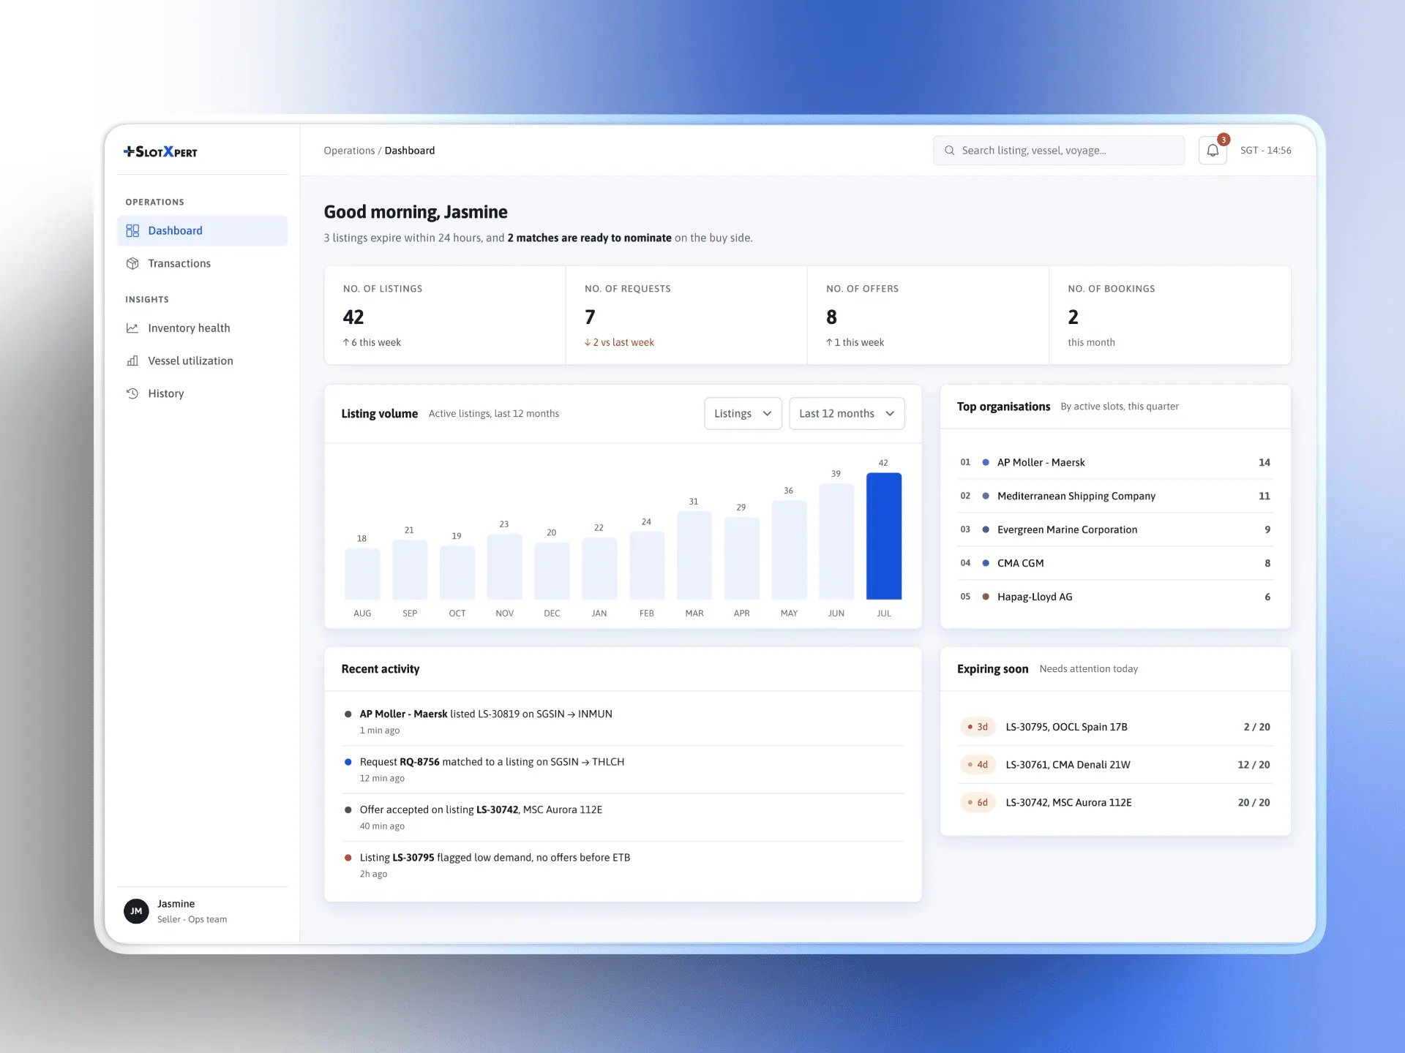Open Vessel utilization page
This screenshot has height=1053, width=1405.
(202, 361)
